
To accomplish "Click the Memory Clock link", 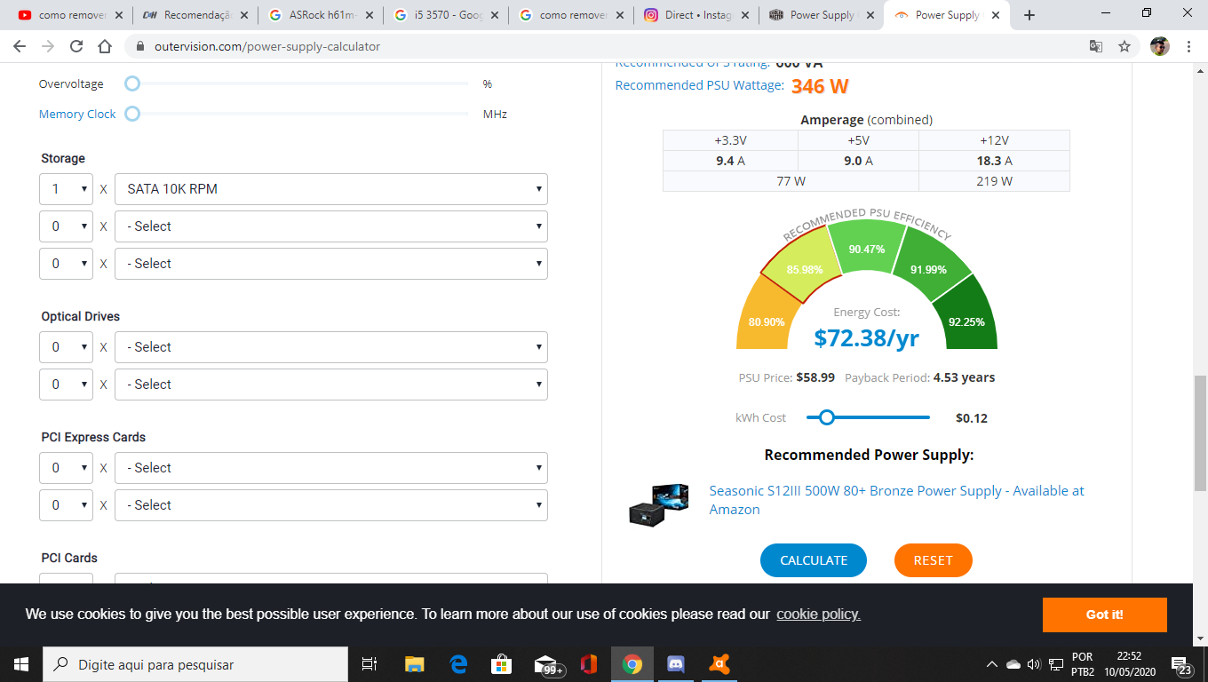I will [77, 114].
